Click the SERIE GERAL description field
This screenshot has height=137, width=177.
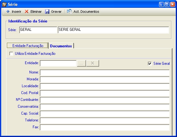[x=113, y=30]
